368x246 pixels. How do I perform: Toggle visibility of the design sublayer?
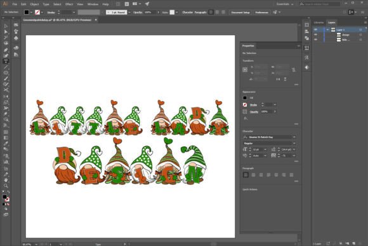click(x=316, y=35)
